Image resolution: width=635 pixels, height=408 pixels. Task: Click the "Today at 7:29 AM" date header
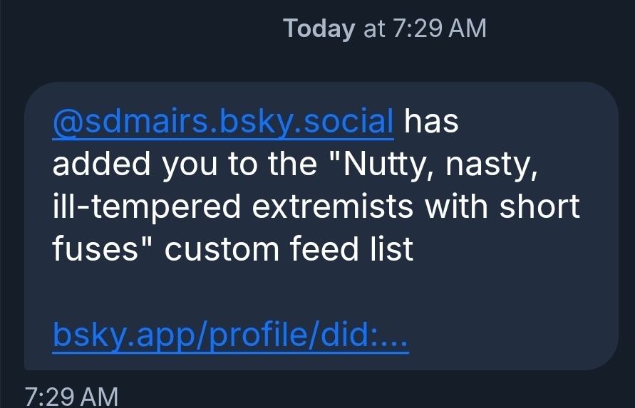coord(384,28)
